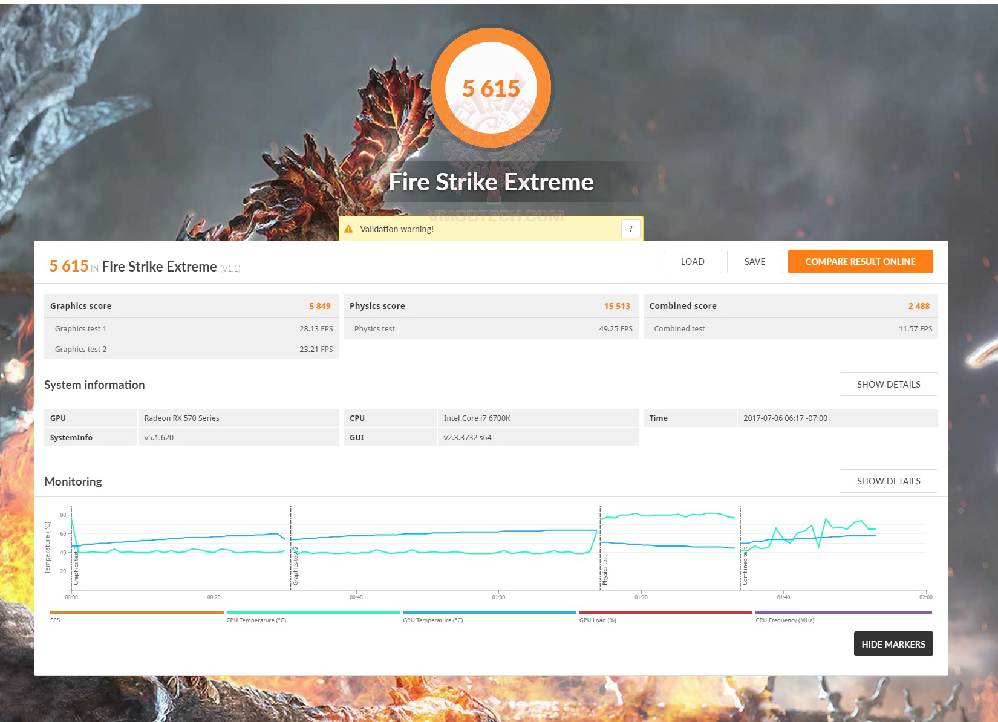Click the green CPU Temperature legend marker
998x722 pixels.
(312, 612)
